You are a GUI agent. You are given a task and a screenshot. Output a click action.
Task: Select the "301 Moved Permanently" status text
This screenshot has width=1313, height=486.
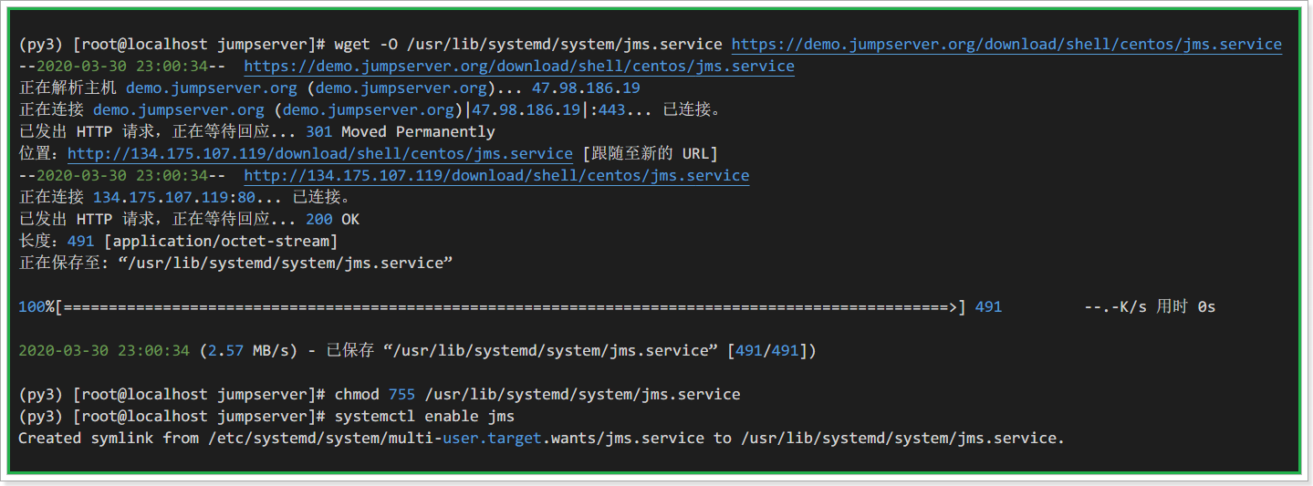click(401, 132)
